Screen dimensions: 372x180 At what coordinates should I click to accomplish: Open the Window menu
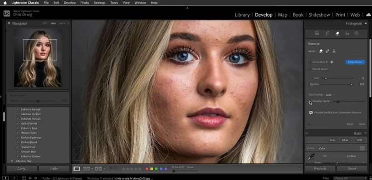pos(140,3)
